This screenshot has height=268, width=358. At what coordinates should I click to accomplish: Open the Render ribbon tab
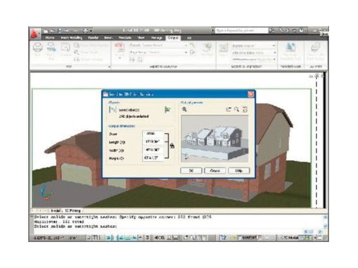93,38
